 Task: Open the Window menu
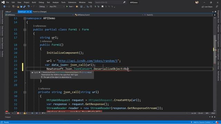[x=82, y=2]
